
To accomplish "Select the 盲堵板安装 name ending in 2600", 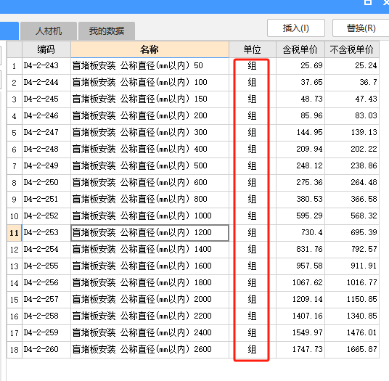I will (150, 350).
